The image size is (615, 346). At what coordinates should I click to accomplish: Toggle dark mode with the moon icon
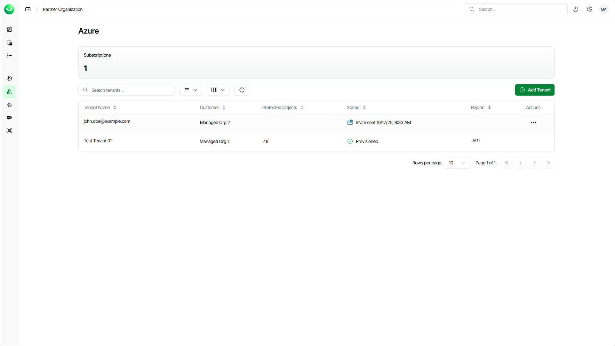[576, 9]
